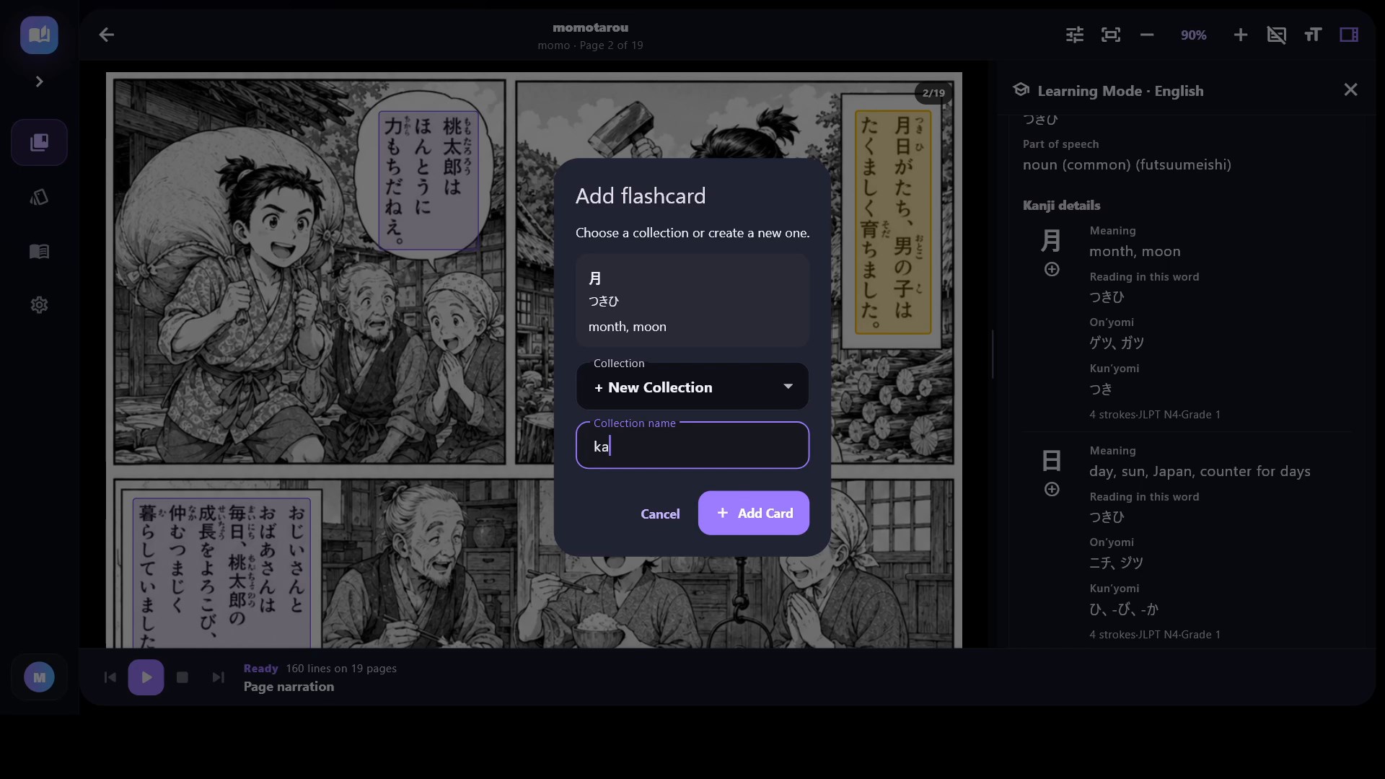
Task: Click the 桃太郎は speech bubble text
Action: [428, 180]
